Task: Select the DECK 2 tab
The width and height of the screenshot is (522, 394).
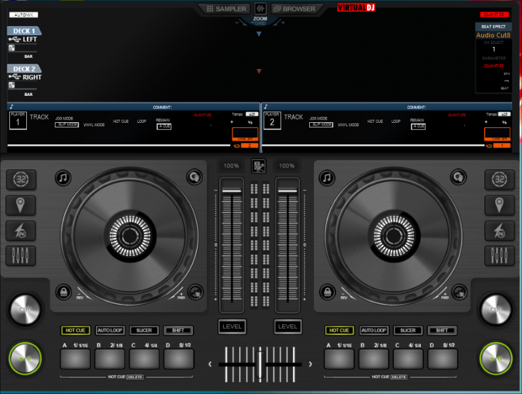Action: click(x=24, y=69)
